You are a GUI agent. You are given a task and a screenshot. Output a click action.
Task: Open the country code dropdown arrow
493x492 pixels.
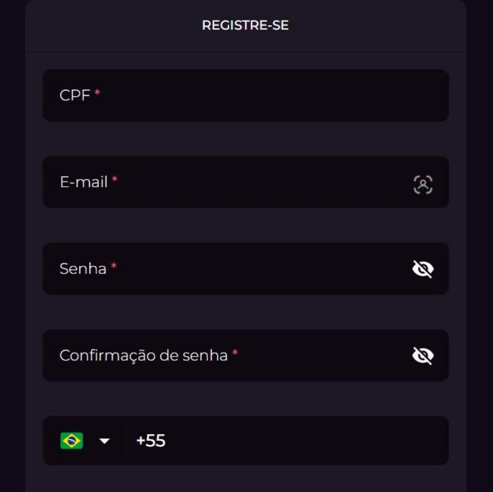click(104, 441)
